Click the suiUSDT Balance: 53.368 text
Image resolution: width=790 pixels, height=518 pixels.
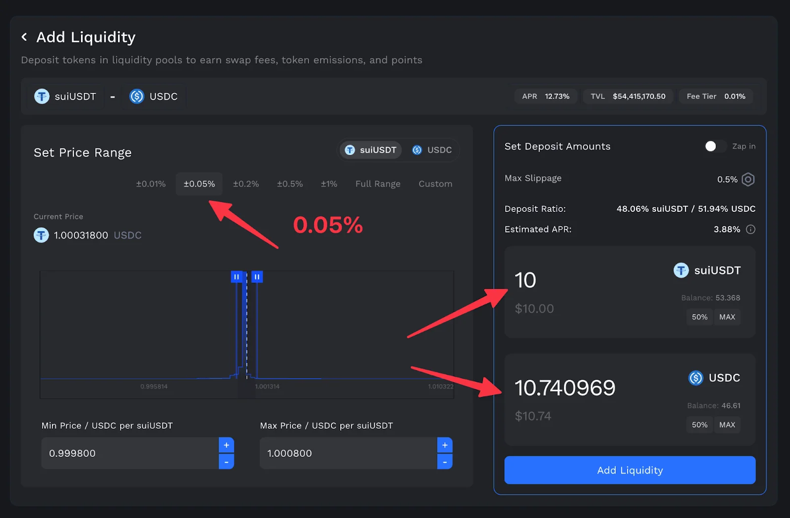[711, 298]
